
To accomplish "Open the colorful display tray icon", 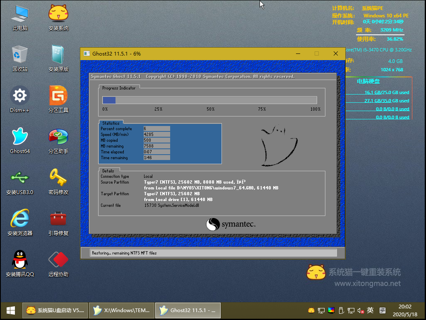I will point(331,310).
